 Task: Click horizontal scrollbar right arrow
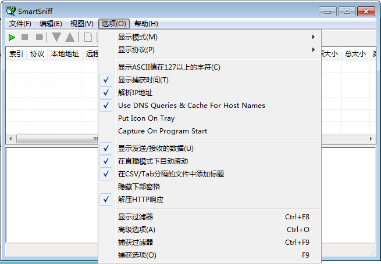(x=371, y=139)
